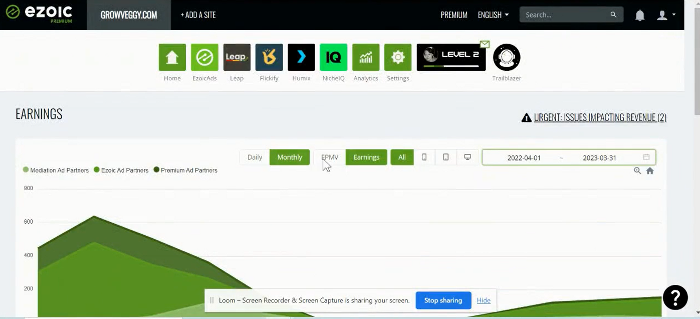Open the Trailblazer astronaut icon
The width and height of the screenshot is (700, 319).
click(507, 57)
